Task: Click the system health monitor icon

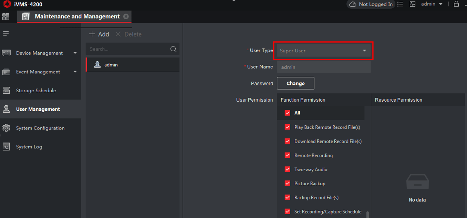Action: pyautogui.click(x=412, y=4)
